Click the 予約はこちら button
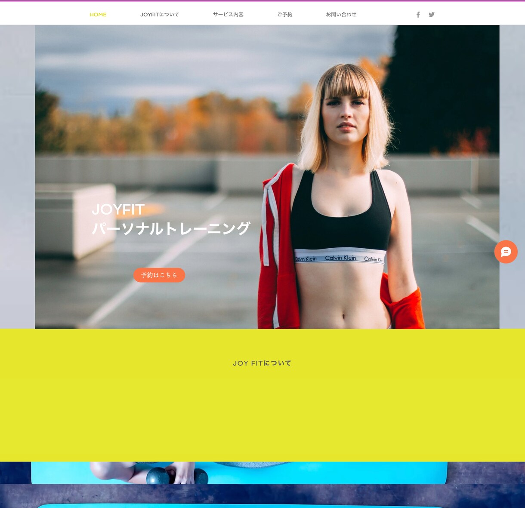 click(159, 275)
